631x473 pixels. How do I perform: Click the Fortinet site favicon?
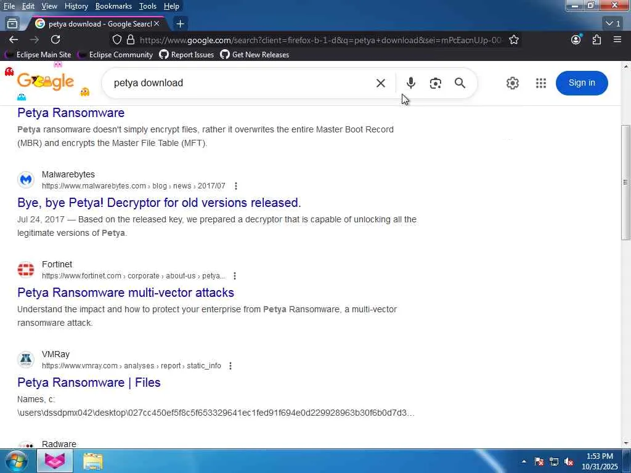[x=26, y=270]
